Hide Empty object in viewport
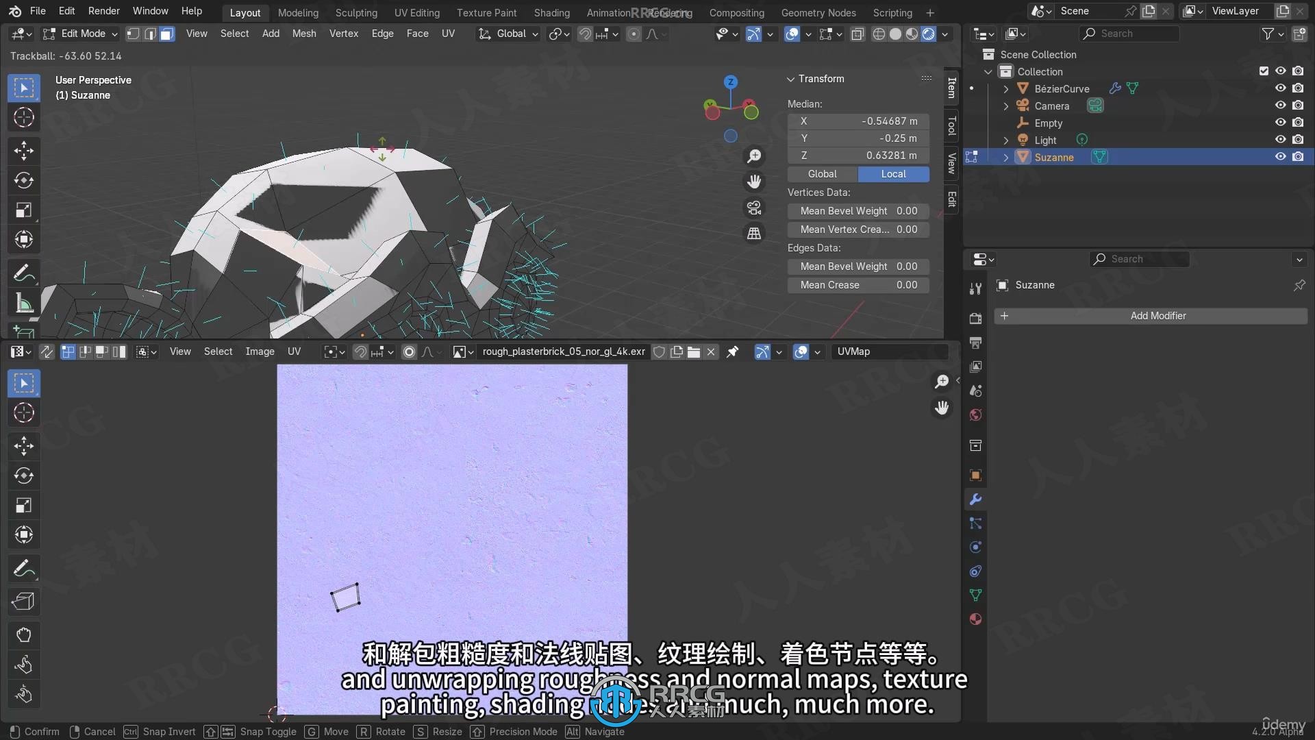This screenshot has width=1315, height=740. [x=1280, y=123]
